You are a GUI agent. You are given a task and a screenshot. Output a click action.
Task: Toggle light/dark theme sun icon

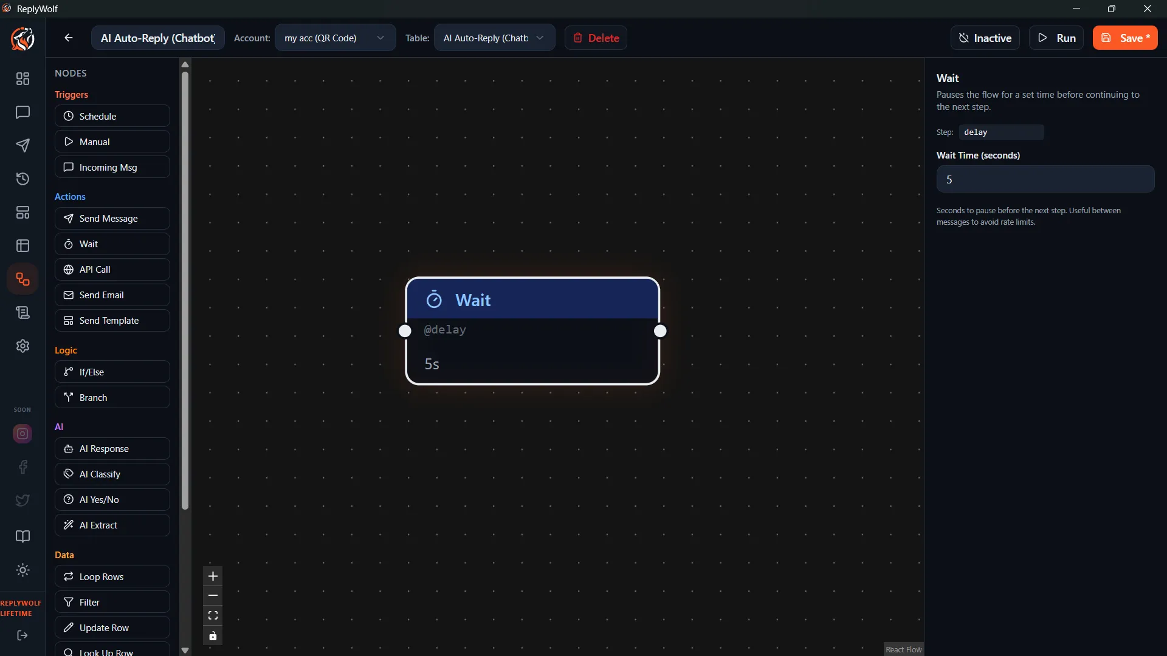22,570
